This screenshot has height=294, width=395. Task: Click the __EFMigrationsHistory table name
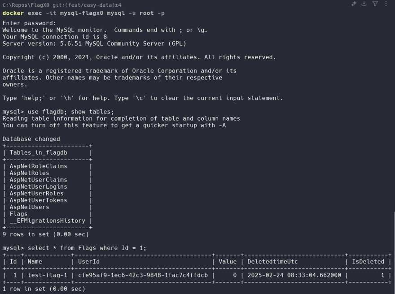48,220
